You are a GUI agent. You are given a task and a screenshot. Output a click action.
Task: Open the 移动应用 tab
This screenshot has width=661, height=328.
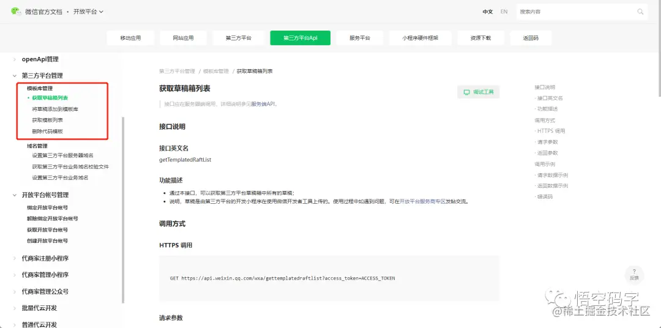coord(131,38)
